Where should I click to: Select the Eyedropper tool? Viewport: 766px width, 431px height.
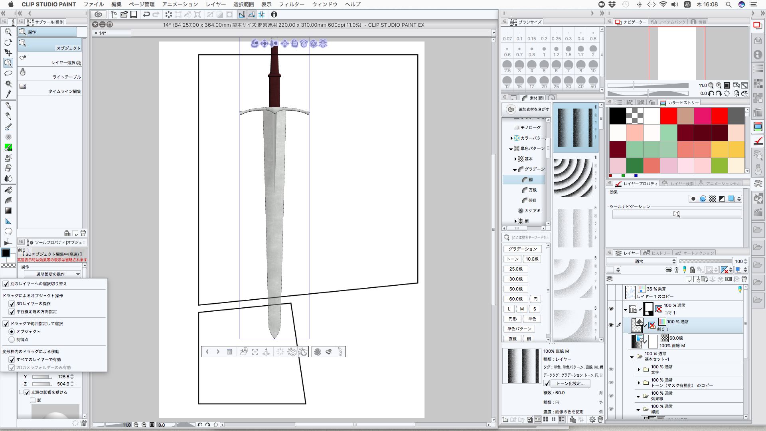[x=8, y=94]
